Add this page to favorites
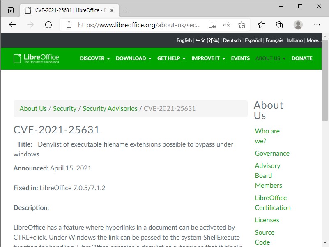329x247 pixels. point(242,25)
